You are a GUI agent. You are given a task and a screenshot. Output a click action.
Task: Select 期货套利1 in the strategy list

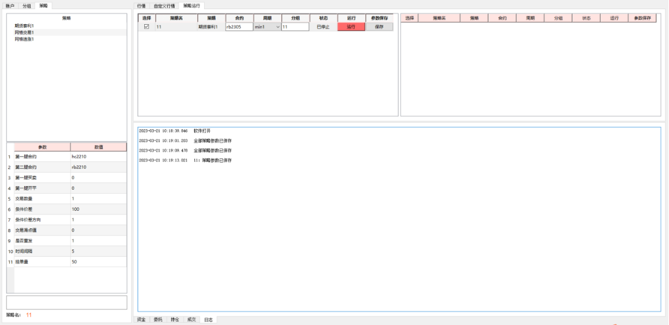[24, 26]
